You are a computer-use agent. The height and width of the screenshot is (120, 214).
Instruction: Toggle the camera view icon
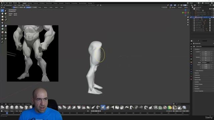188,22
